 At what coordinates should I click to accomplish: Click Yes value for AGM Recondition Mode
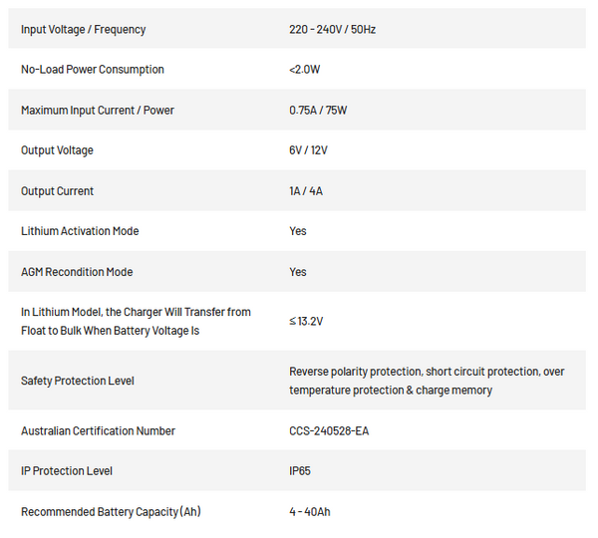coord(297,272)
